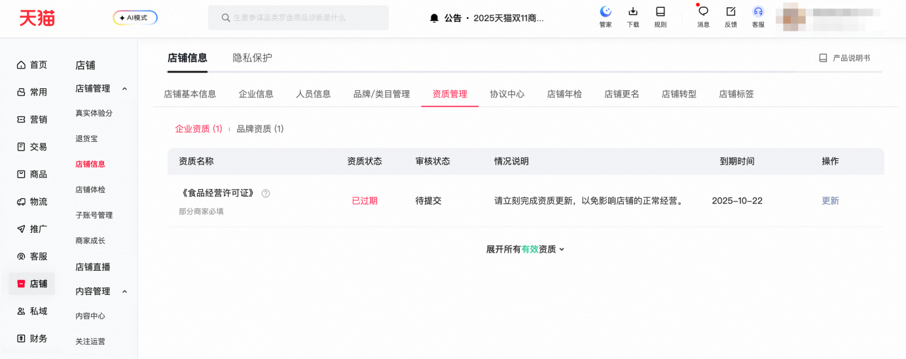Open the 人员信息 tab
The image size is (906, 359).
pyautogui.click(x=314, y=94)
